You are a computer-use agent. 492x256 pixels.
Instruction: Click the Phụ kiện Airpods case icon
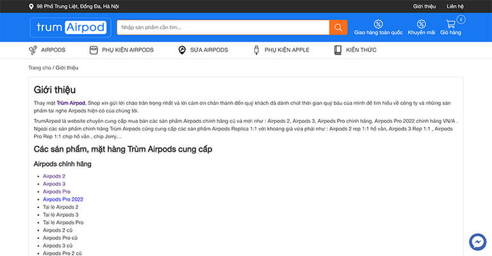coord(94,50)
